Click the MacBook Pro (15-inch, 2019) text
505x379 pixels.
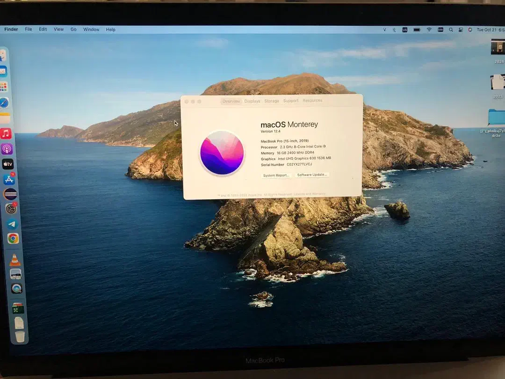click(284, 141)
